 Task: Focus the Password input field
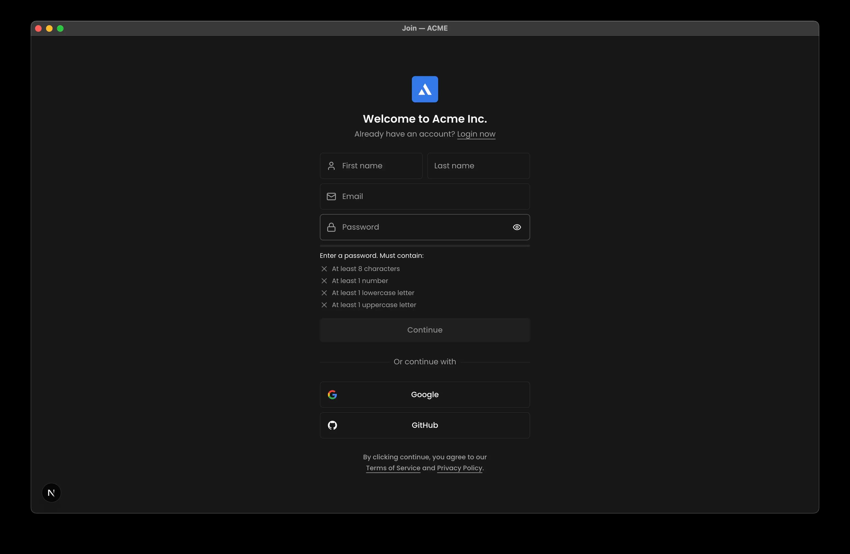[x=421, y=227]
